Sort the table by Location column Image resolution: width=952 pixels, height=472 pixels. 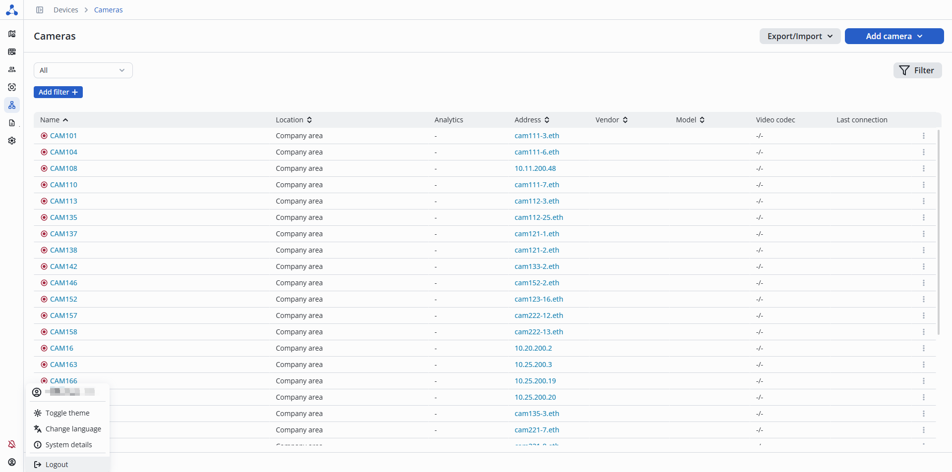294,120
